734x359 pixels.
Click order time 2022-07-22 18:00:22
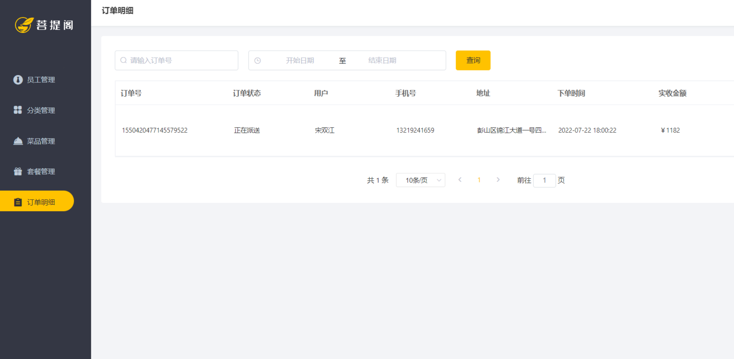click(587, 130)
